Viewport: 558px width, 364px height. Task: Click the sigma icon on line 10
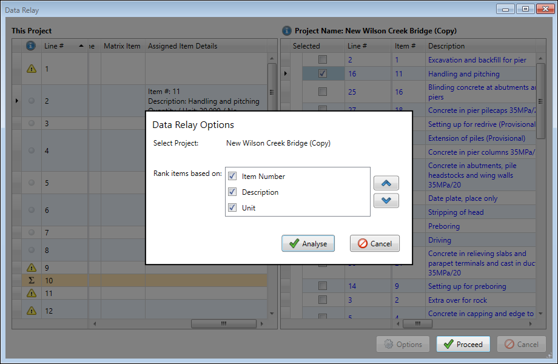pos(32,281)
